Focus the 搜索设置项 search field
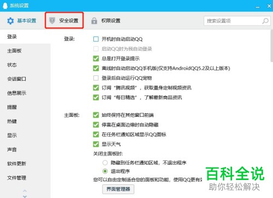The width and height of the screenshot is (273, 198). pyautogui.click(x=237, y=21)
